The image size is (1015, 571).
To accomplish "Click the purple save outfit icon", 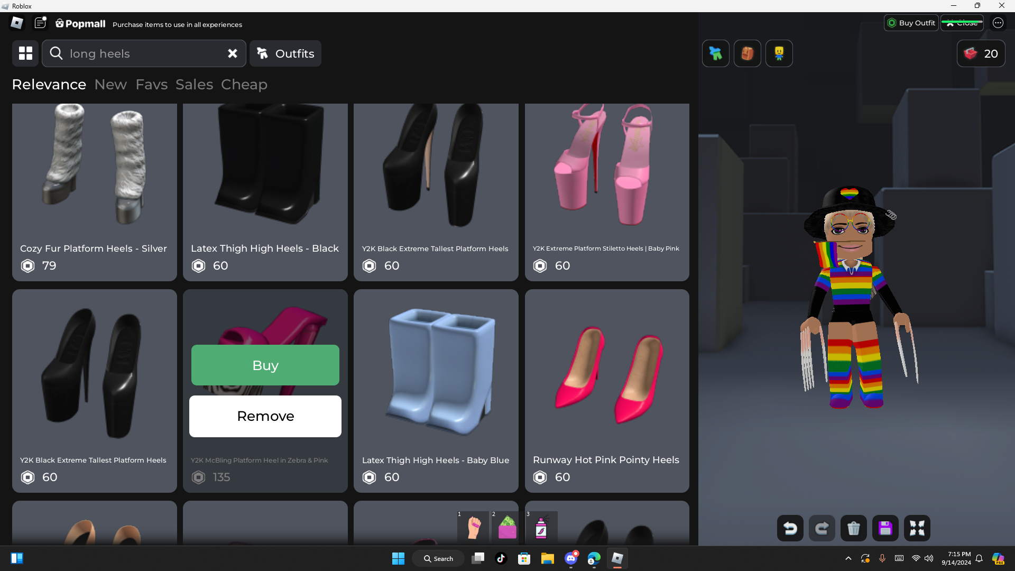I will coord(885,528).
